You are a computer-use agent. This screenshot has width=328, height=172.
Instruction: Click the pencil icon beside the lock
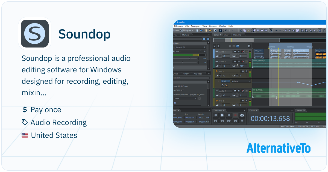pyautogui.click(x=226, y=85)
